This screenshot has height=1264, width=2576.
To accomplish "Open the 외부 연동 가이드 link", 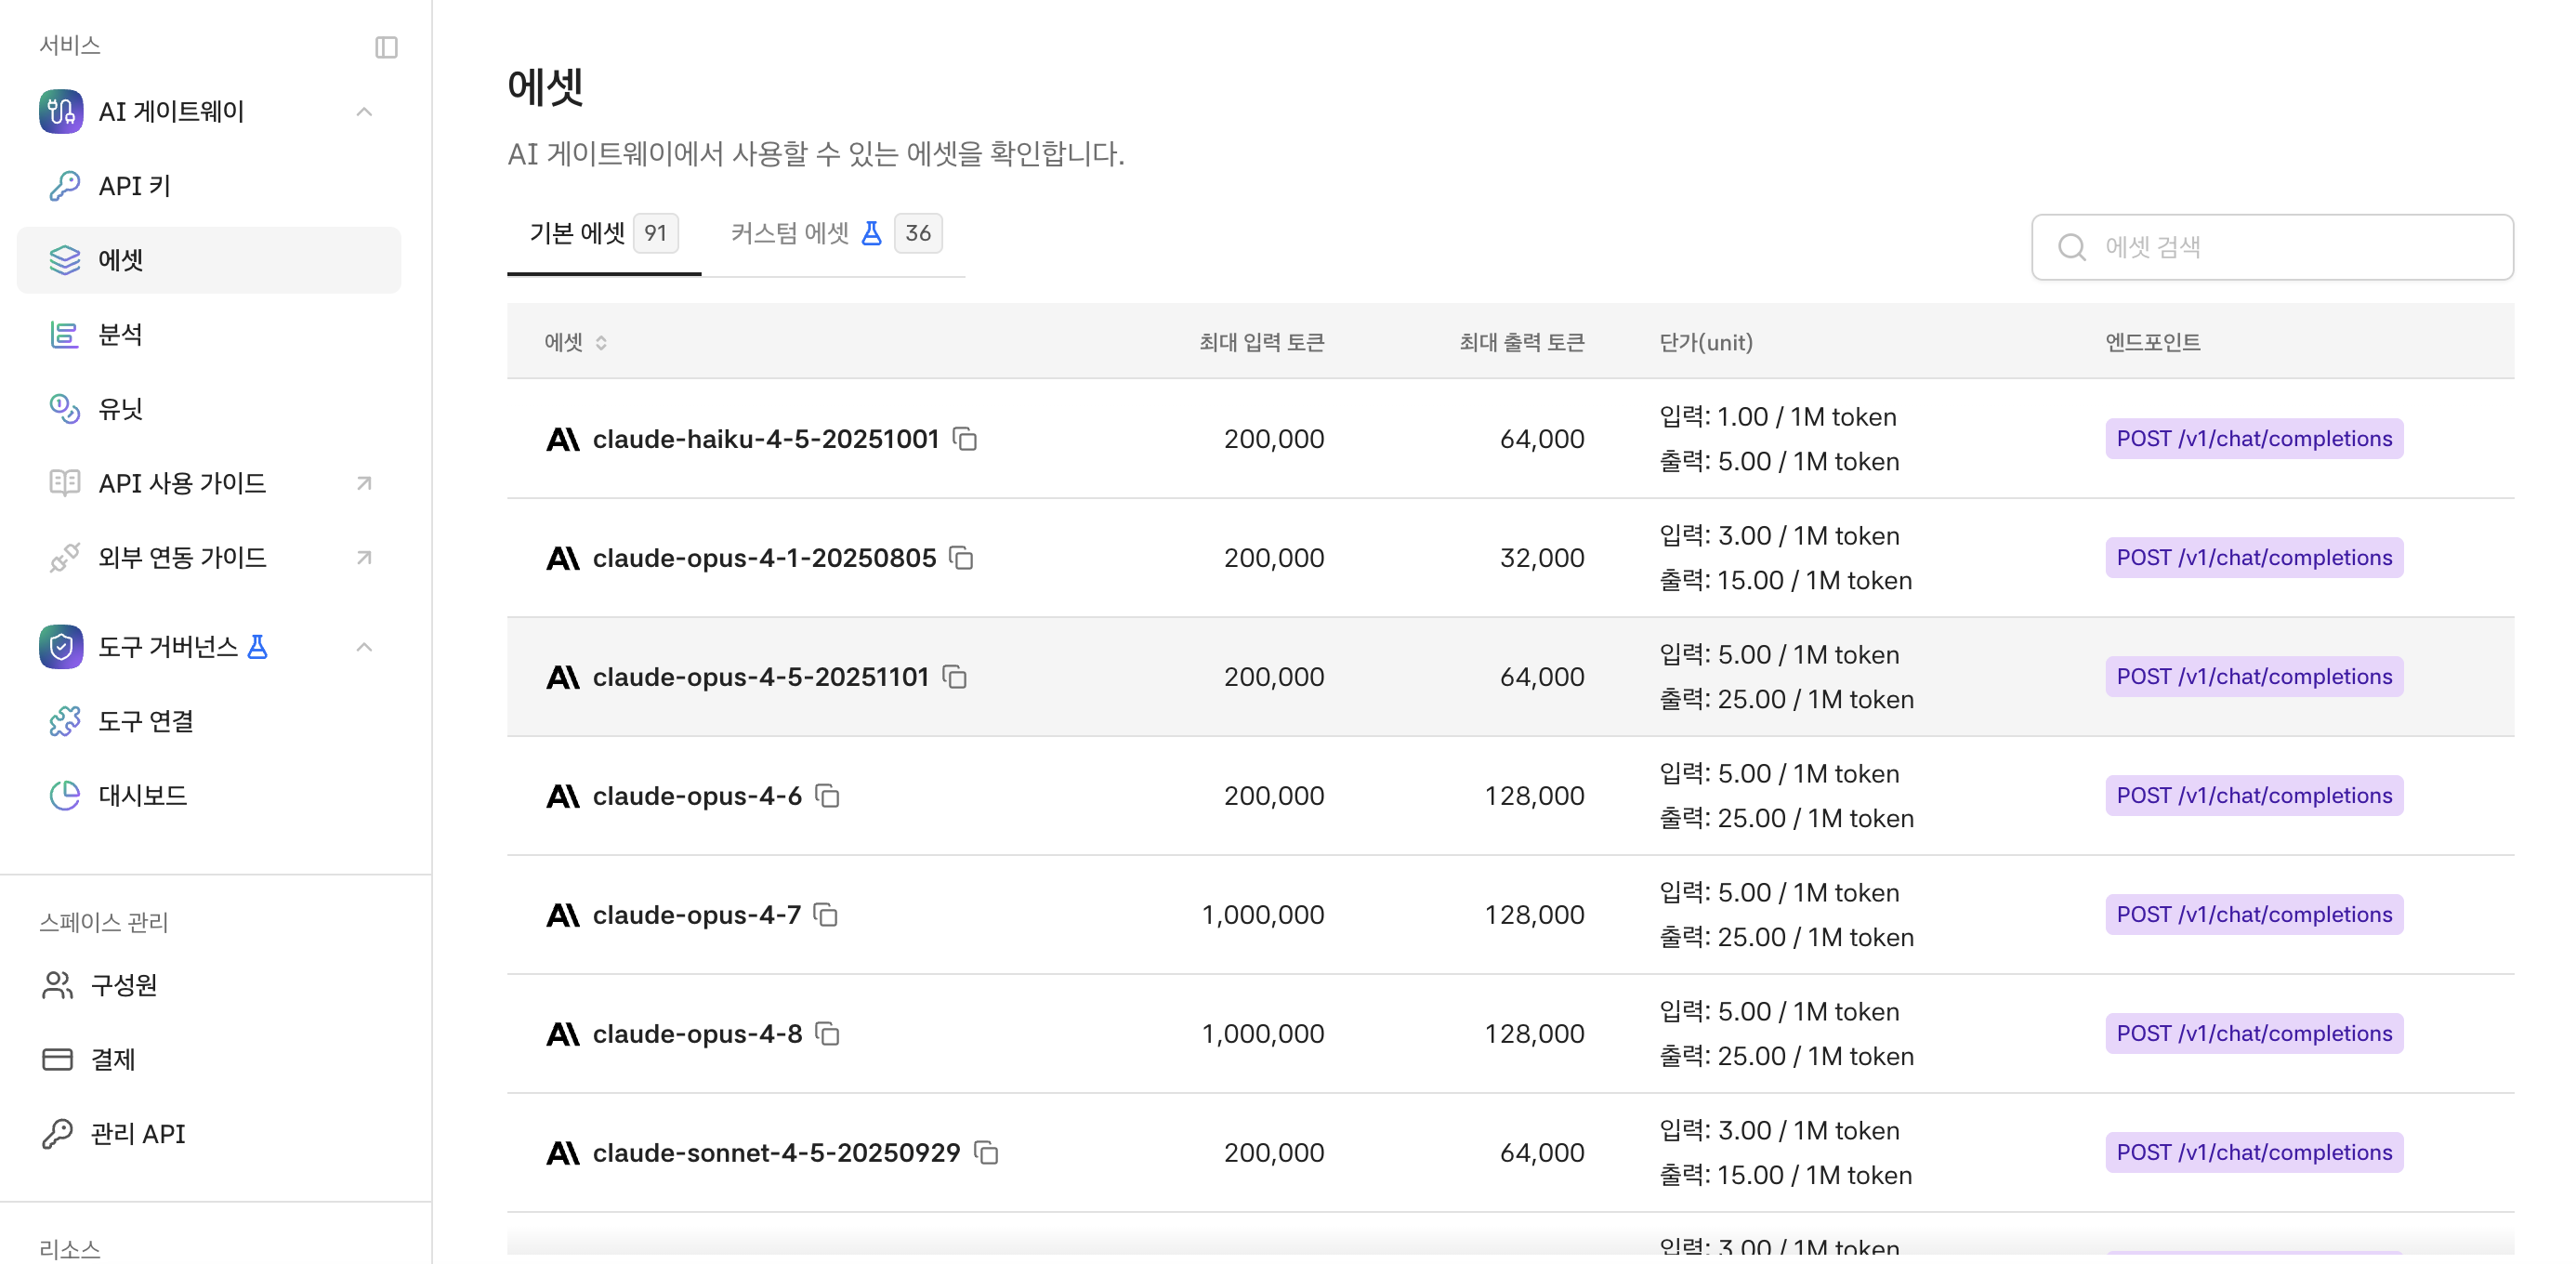I will click(x=209, y=557).
